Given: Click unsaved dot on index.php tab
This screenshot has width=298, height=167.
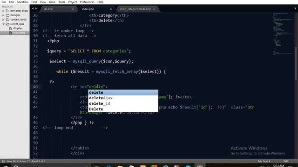Looking at the screenshot, I should 111,9.
